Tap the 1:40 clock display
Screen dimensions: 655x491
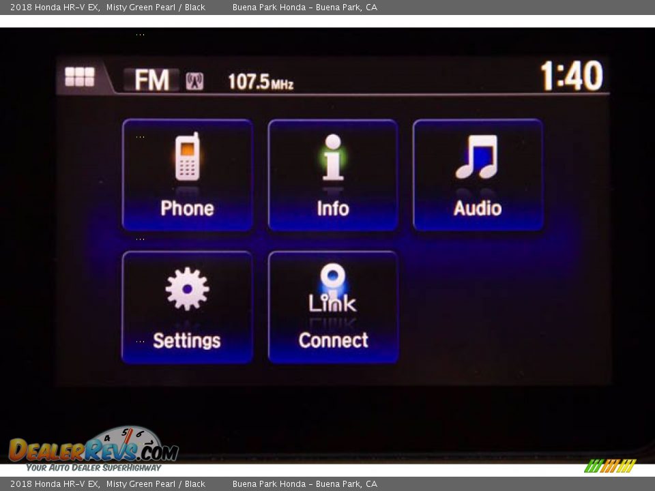tap(572, 76)
